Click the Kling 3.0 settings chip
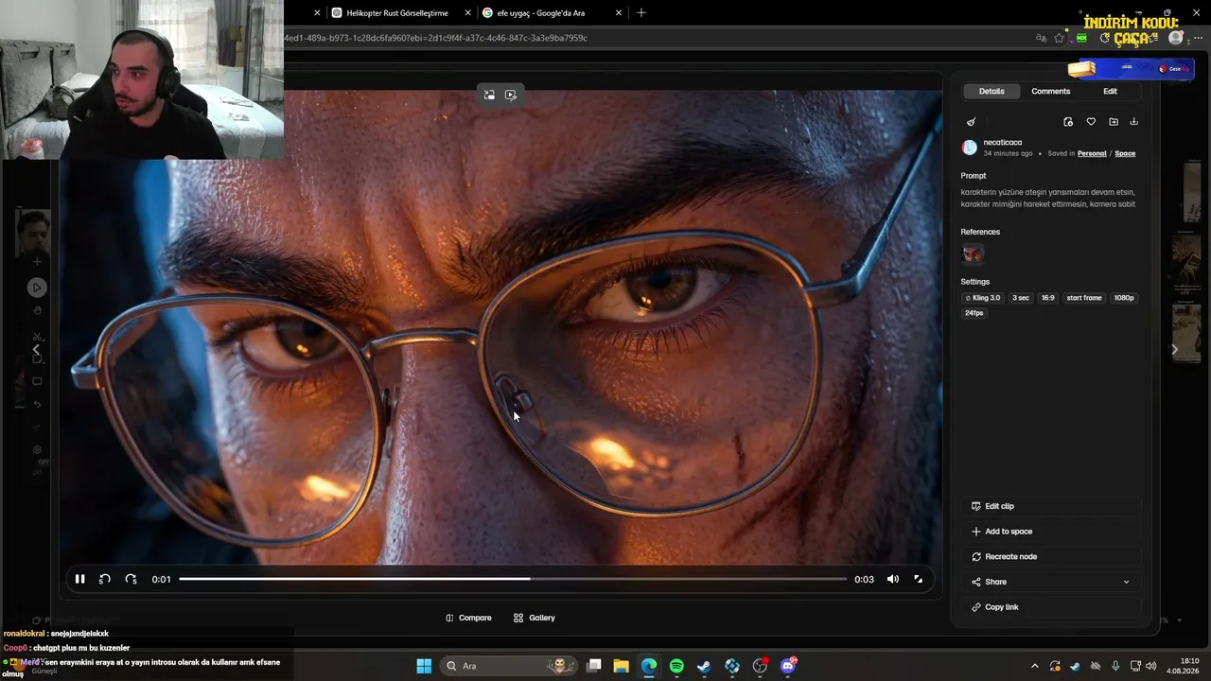Screen dimensions: 1211x681 (983, 298)
